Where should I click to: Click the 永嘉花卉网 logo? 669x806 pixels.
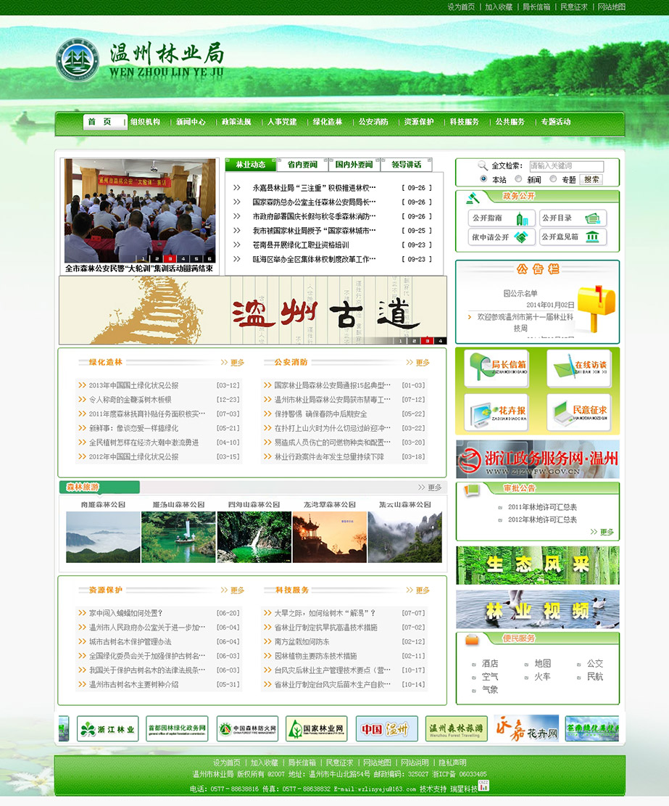526,729
